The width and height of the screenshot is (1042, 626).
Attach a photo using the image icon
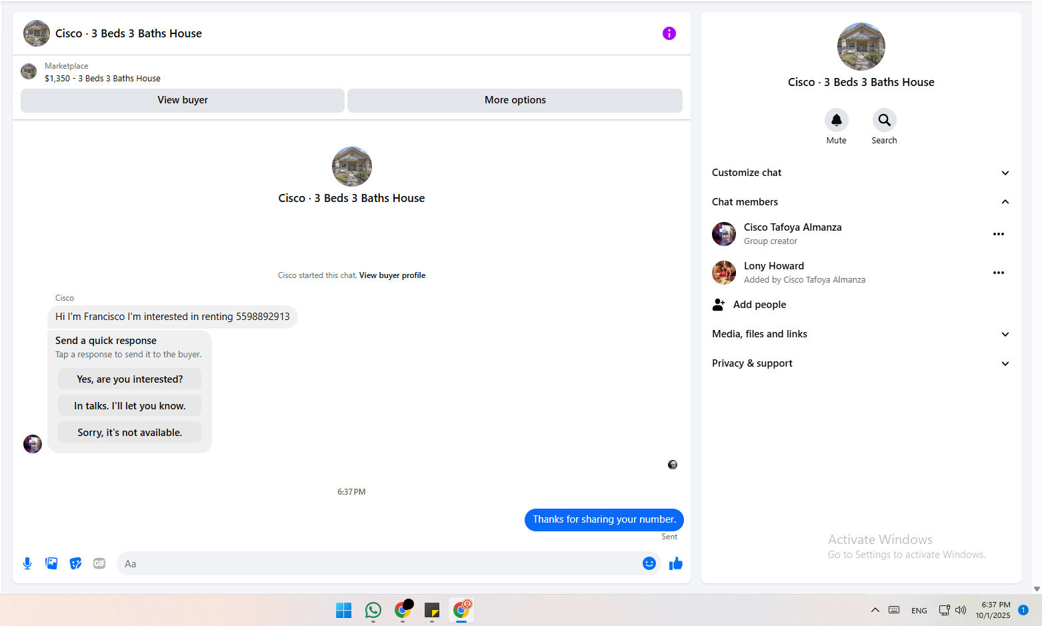(x=51, y=563)
